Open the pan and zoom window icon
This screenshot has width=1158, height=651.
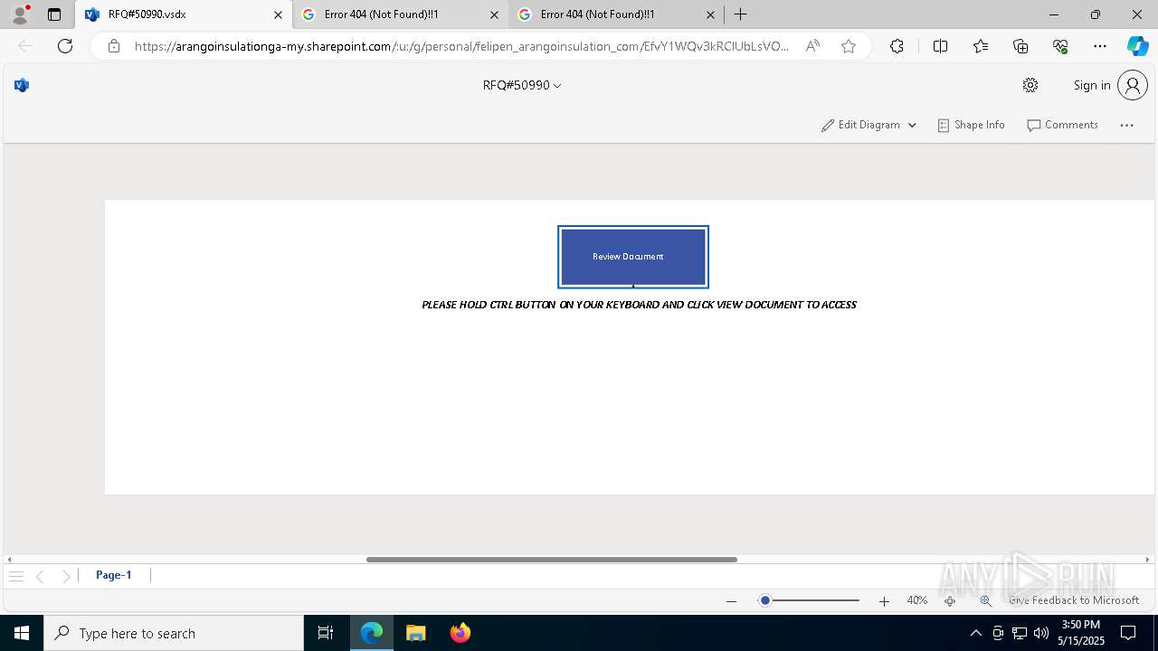click(x=985, y=601)
